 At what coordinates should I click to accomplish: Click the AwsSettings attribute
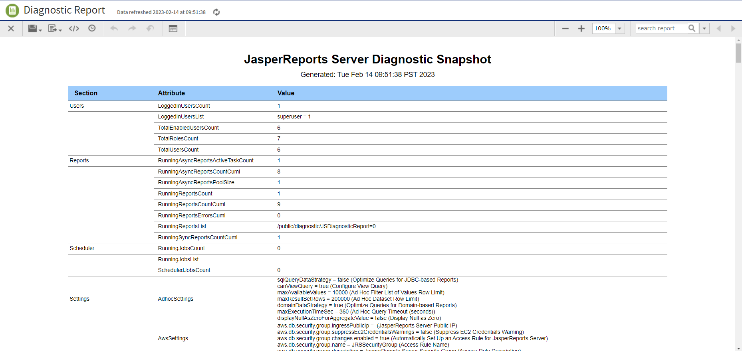click(173, 338)
